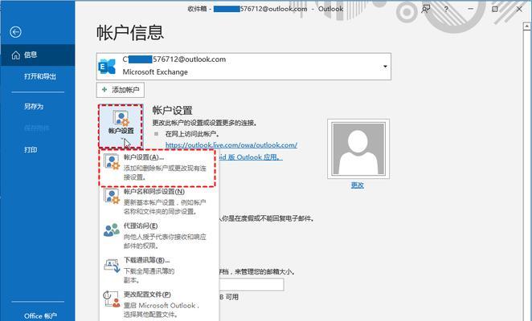Choose 代理访问(E) menu entry
This screenshot has width=532, height=321.
click(159, 236)
